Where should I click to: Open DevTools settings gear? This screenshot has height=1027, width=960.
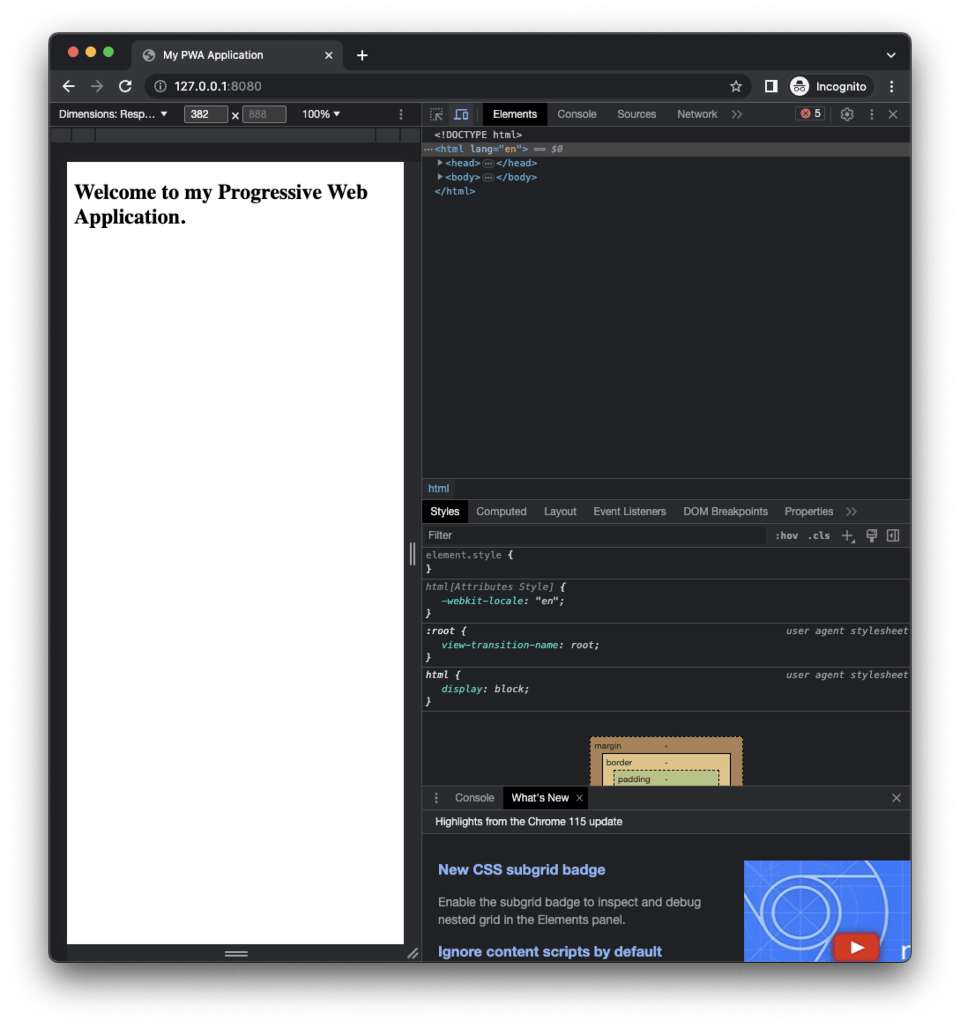tap(847, 114)
